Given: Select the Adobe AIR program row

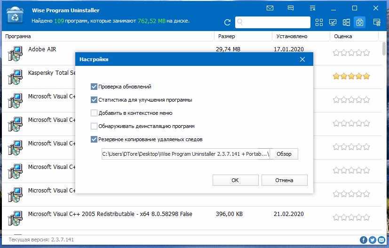Looking at the screenshot, I should pyautogui.click(x=191, y=53).
